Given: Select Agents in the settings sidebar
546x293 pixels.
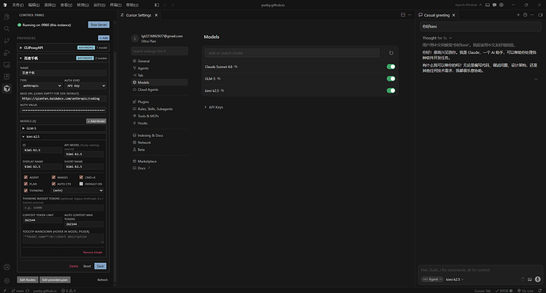Looking at the screenshot, I should click(142, 68).
